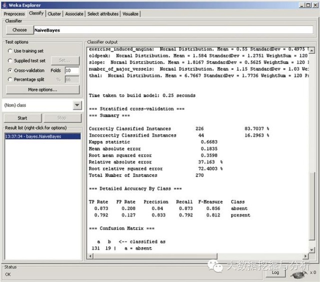320x282 pixels.
Task: Click the OK status text
Action: (x=8, y=274)
